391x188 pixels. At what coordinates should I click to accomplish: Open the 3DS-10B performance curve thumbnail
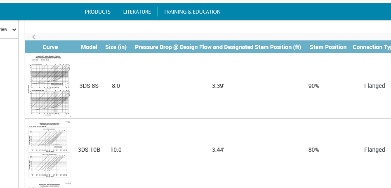(50, 150)
